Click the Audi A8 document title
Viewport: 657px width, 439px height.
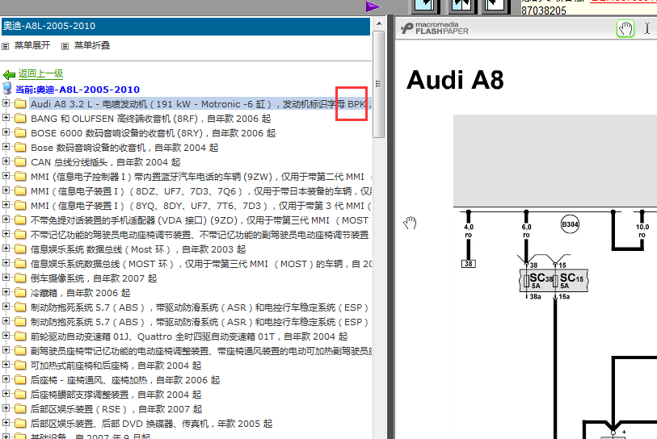455,80
